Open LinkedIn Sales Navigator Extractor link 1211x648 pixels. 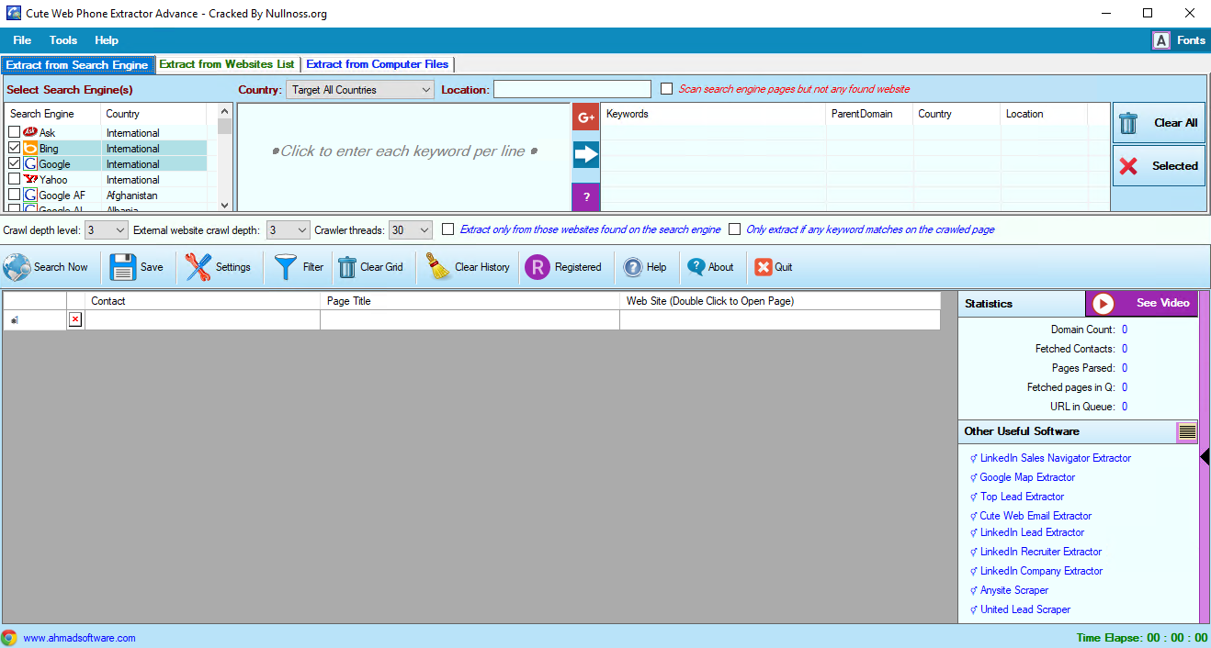[1056, 458]
